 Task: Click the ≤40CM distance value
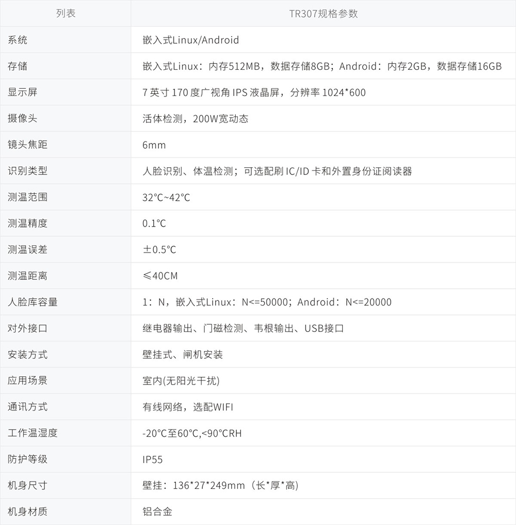pyautogui.click(x=160, y=276)
